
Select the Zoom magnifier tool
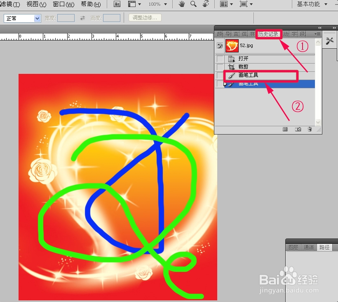tap(193, 4)
